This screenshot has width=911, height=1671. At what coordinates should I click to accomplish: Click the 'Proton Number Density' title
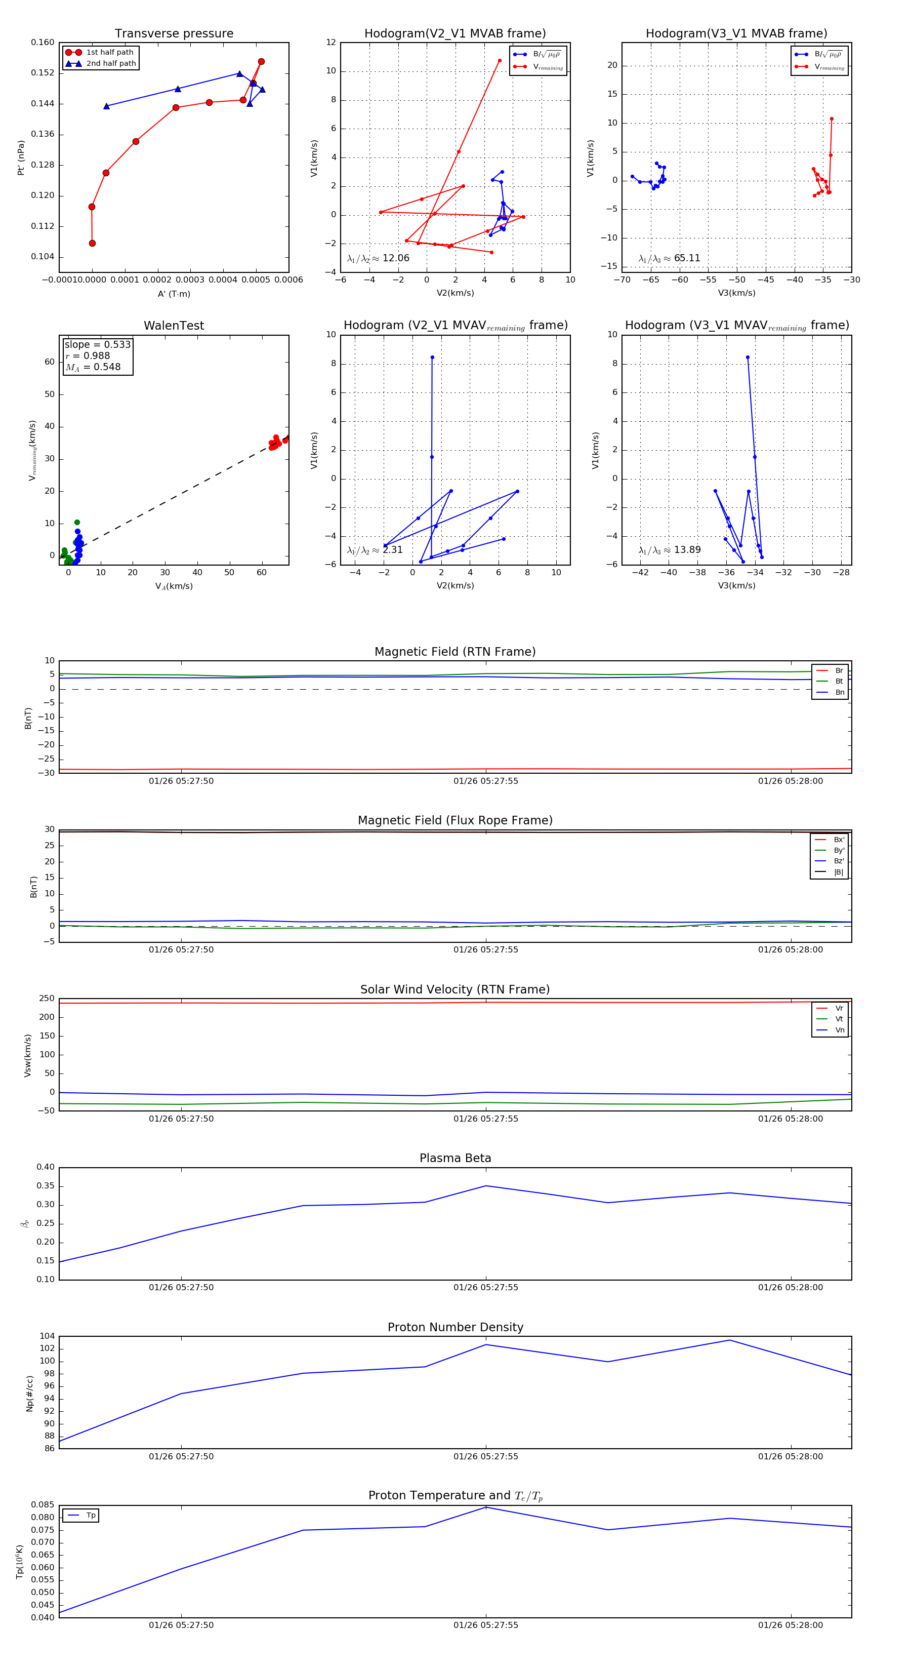point(454,1327)
